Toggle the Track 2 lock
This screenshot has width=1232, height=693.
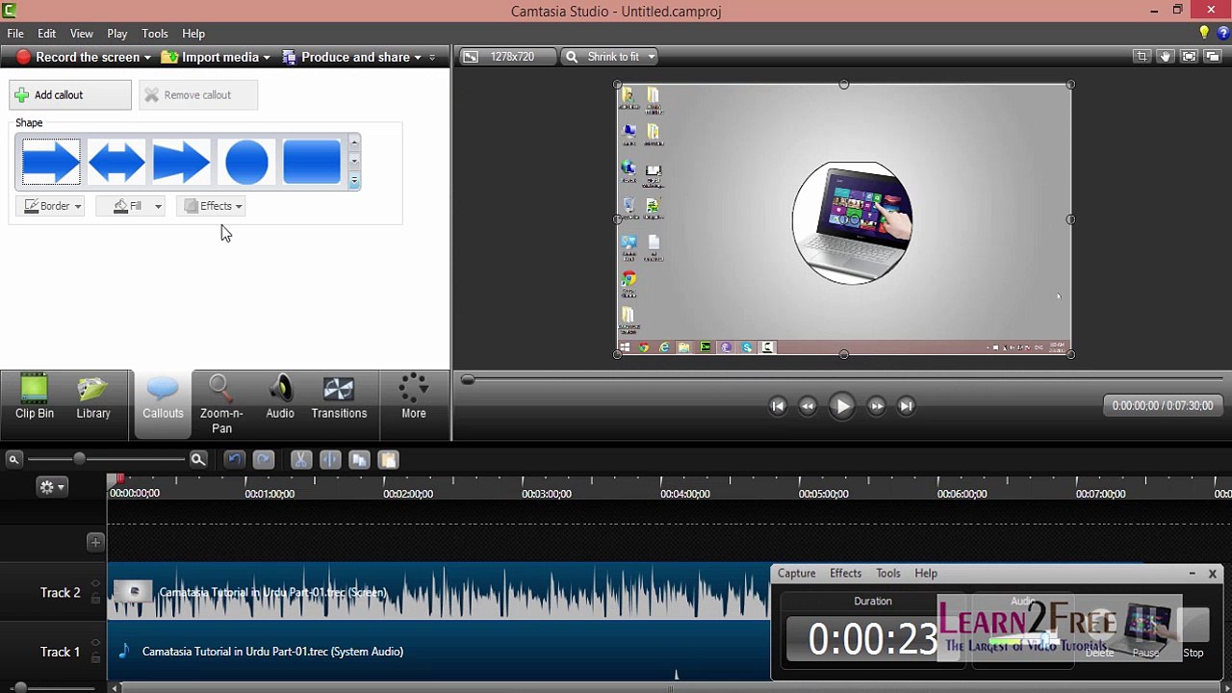[x=95, y=599]
